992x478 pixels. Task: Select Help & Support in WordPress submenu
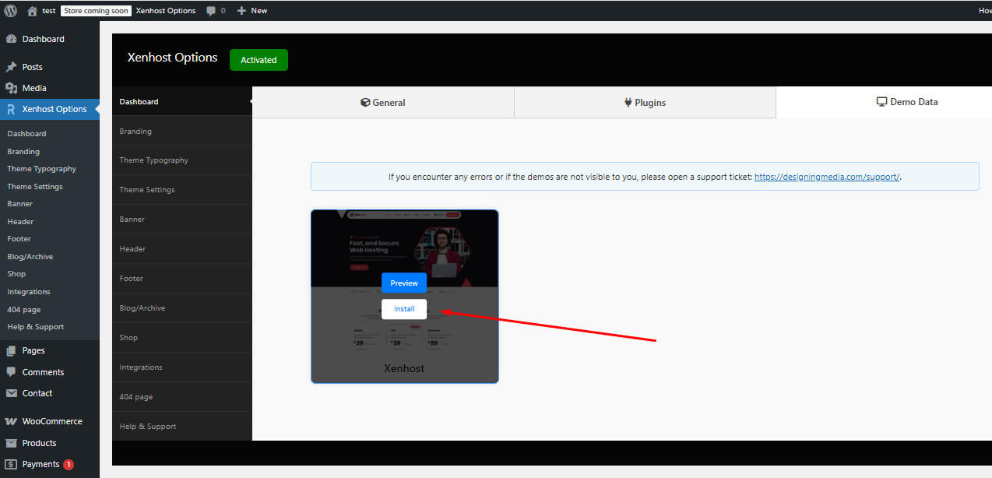[36, 327]
